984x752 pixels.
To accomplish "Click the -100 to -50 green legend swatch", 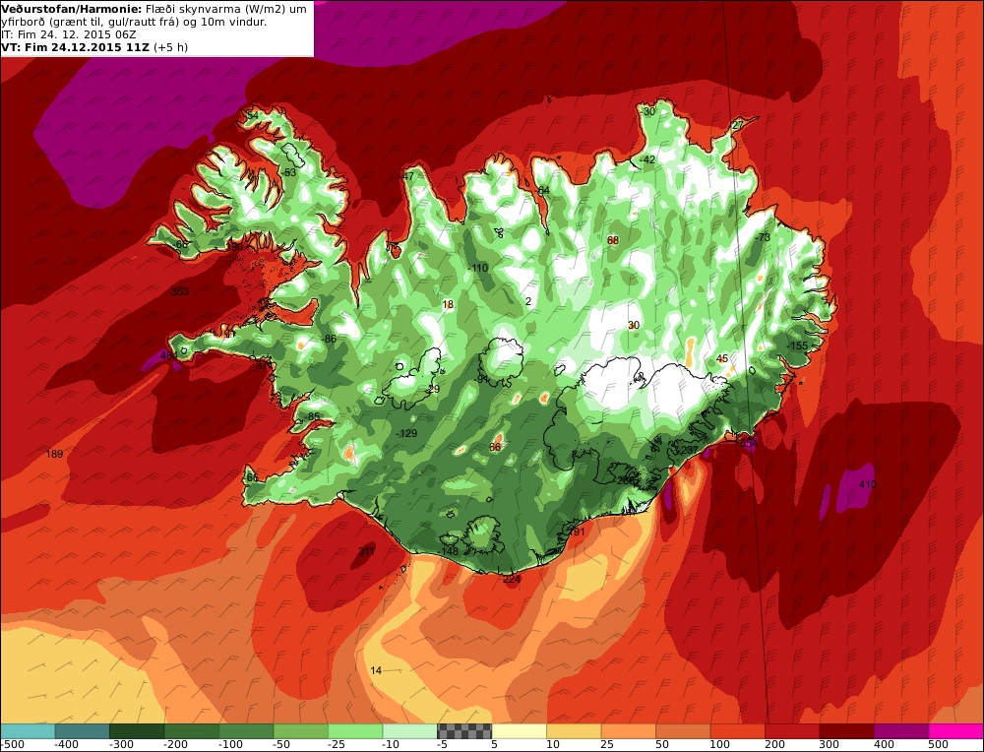I will click(x=246, y=731).
